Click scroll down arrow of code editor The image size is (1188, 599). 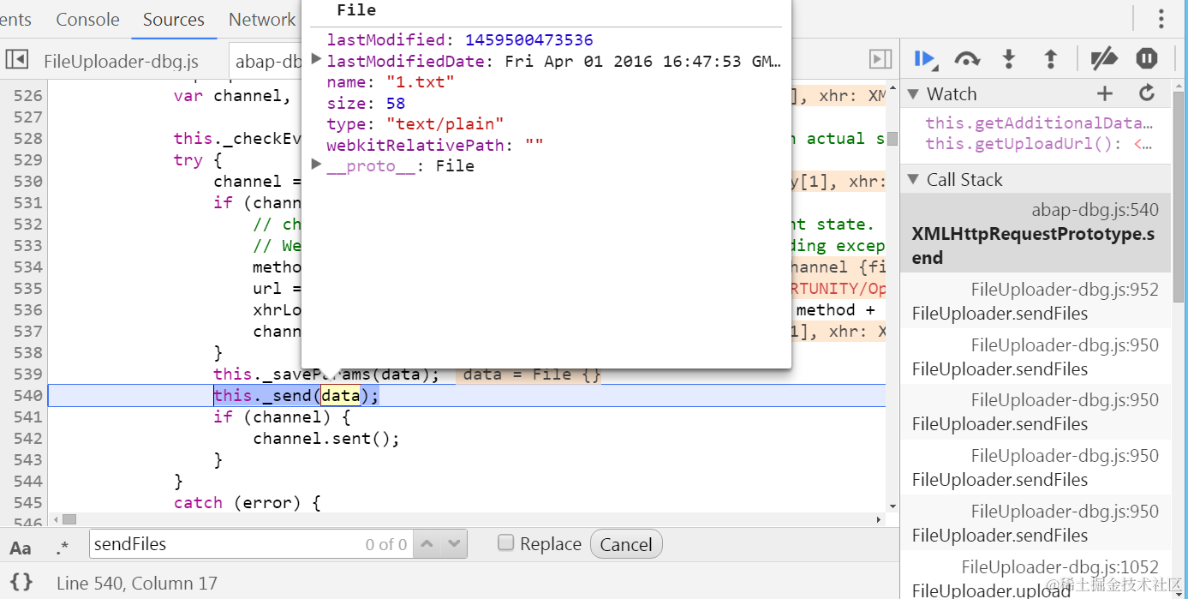pos(892,506)
